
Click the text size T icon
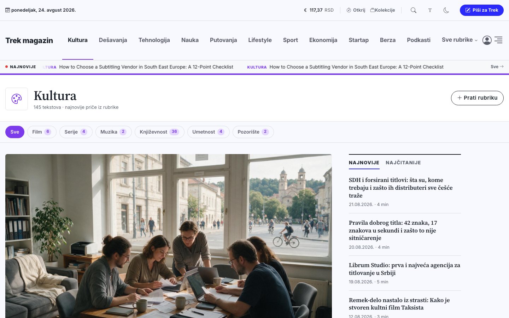click(x=430, y=10)
